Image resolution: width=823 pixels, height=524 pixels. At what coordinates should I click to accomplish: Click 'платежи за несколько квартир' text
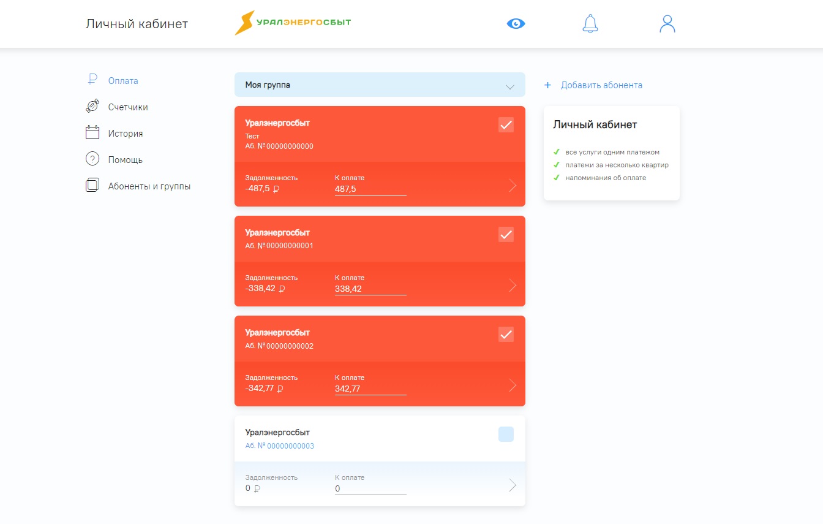click(617, 165)
